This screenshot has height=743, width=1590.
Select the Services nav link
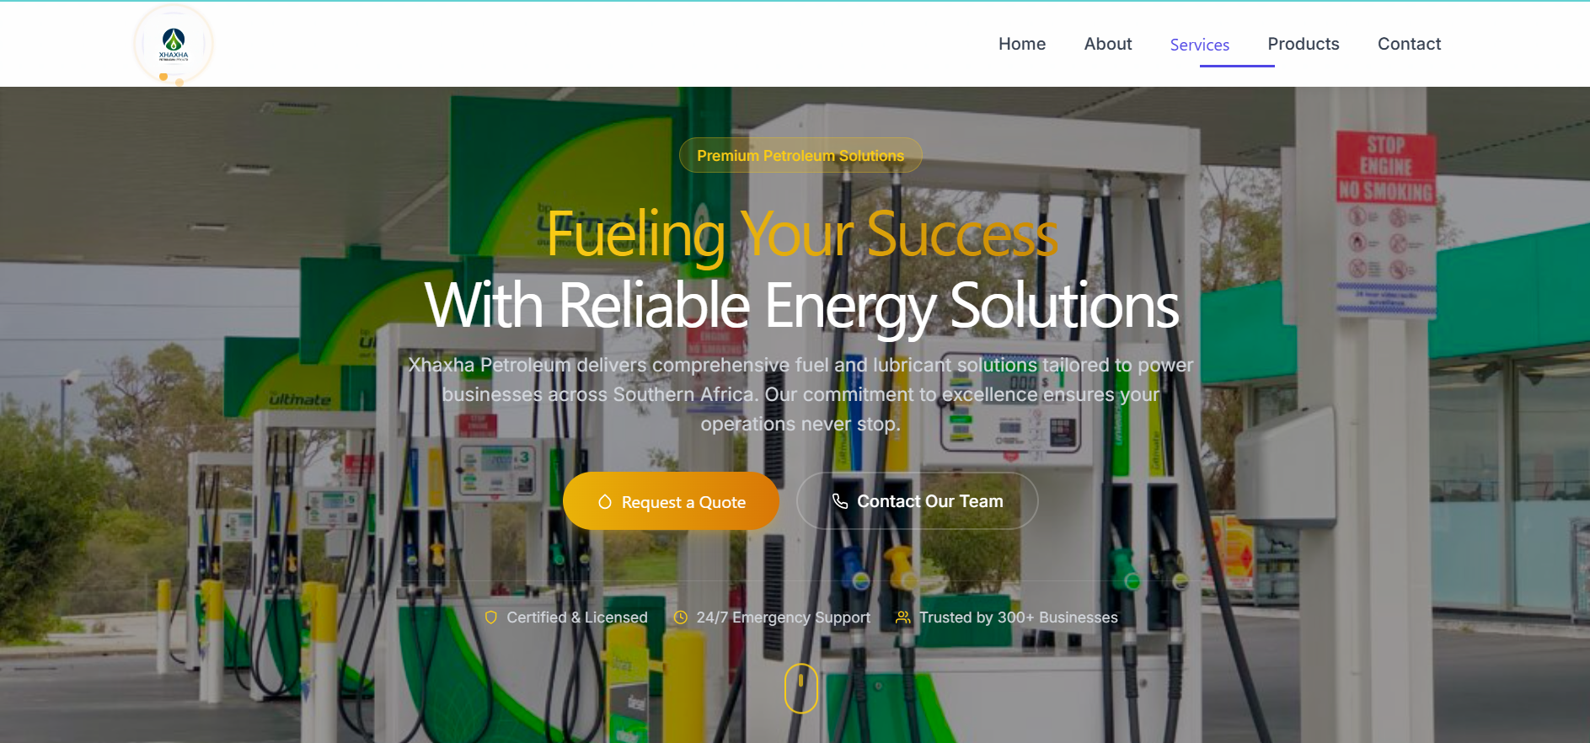pos(1200,45)
